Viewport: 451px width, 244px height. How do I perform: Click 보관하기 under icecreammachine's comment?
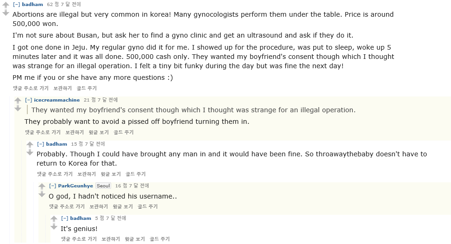pyautogui.click(x=75, y=133)
